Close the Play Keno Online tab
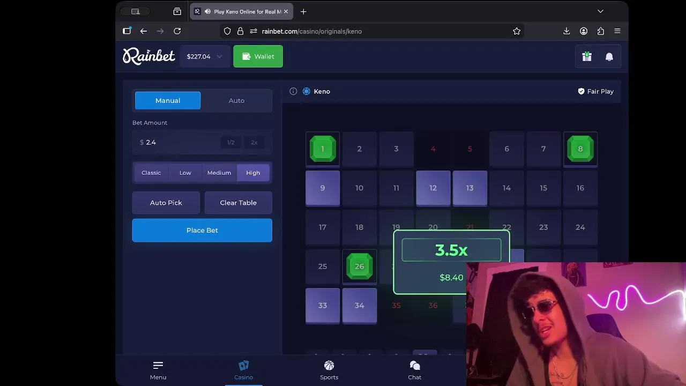This screenshot has width=686, height=386. [x=286, y=11]
